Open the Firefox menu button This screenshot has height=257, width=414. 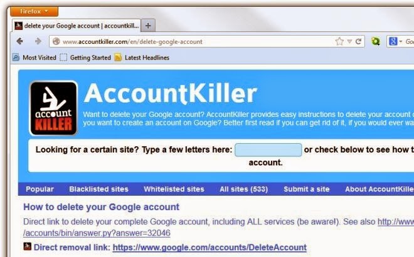pos(34,11)
